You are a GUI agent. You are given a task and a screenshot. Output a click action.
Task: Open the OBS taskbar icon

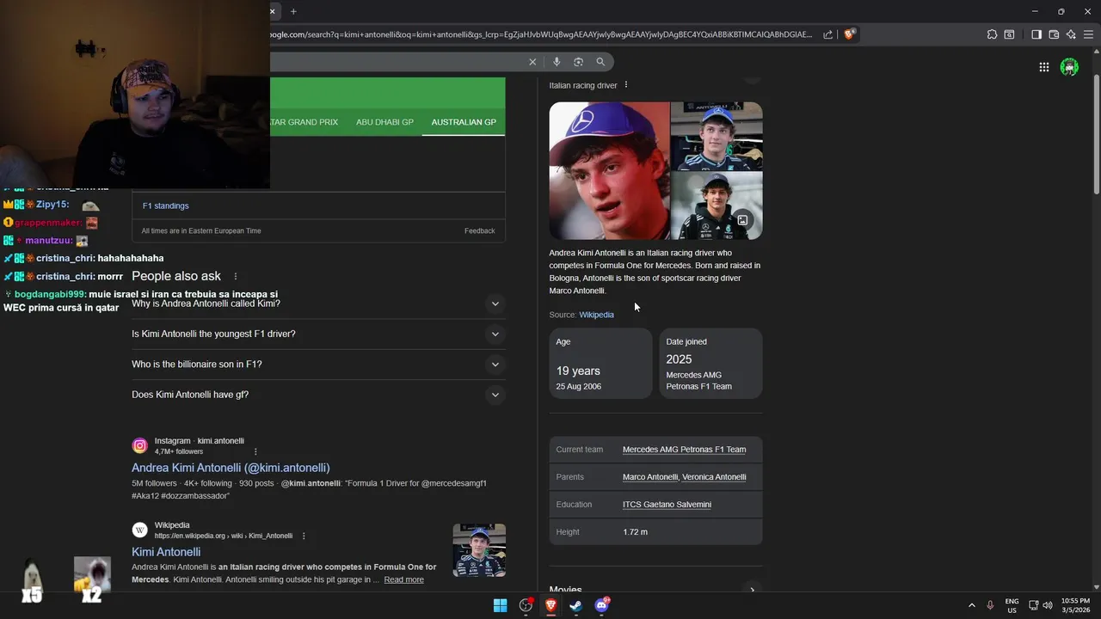click(x=526, y=605)
